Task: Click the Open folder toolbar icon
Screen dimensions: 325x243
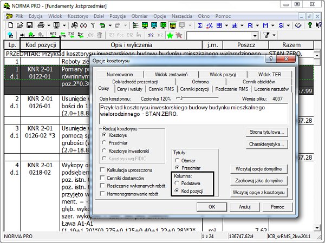Action: [19, 25]
